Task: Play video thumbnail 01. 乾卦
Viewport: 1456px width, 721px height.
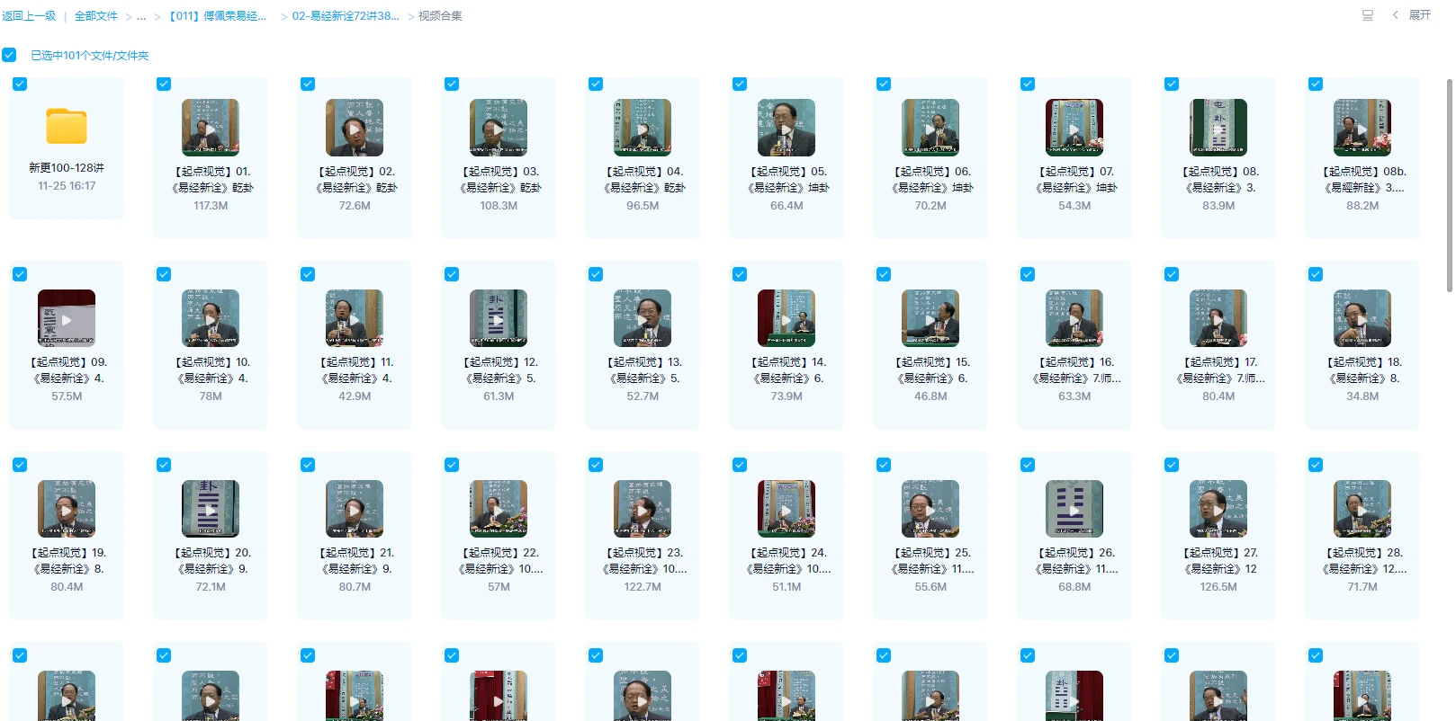Action: point(211,128)
